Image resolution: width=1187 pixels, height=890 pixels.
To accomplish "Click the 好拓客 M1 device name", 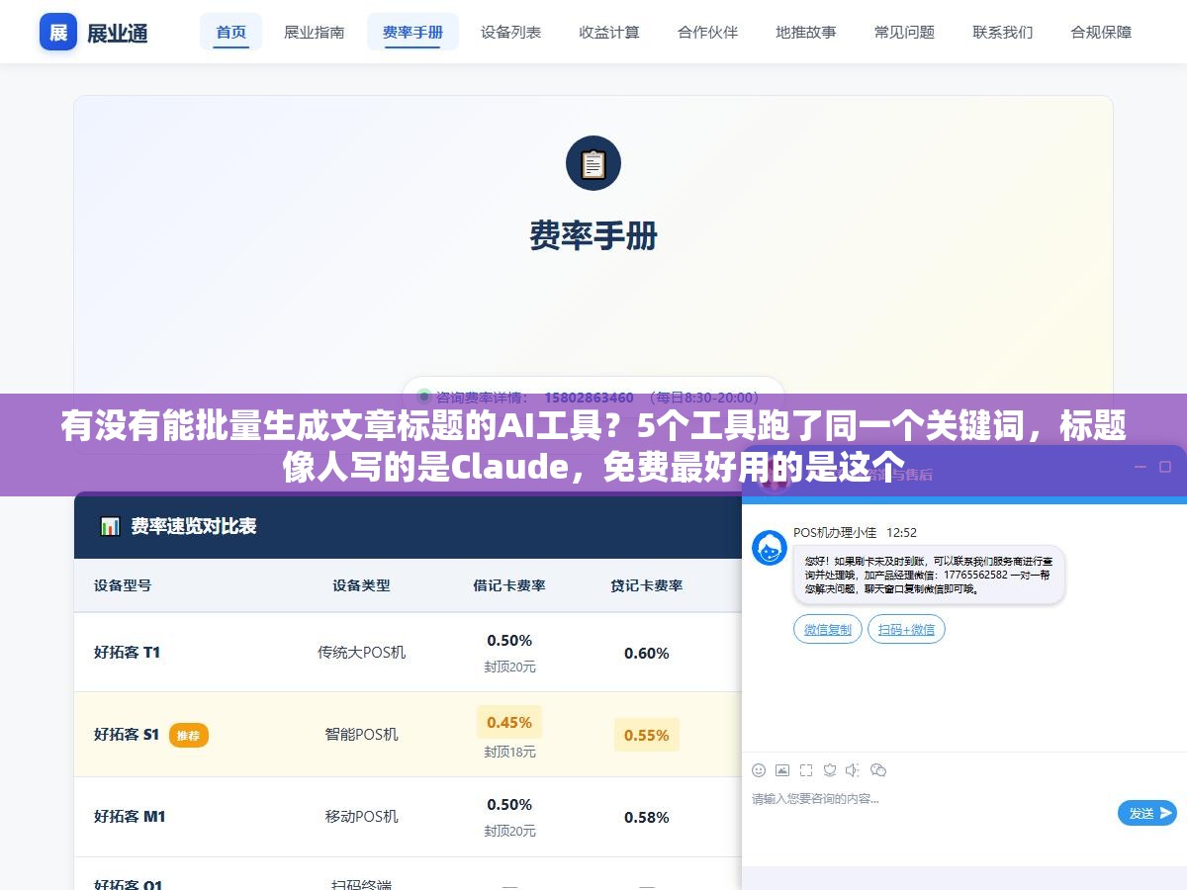I will [130, 816].
